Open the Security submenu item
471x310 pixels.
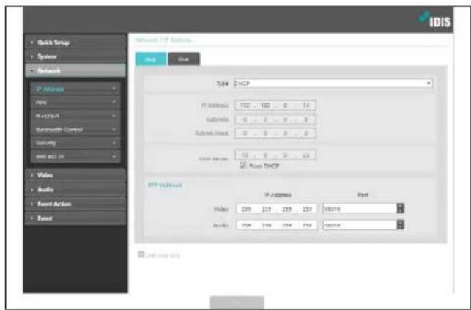pos(75,143)
